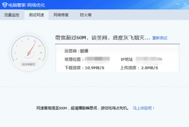The width and height of the screenshot is (189, 127).
Task: Open the 马上体验吧！ link
Action: (x=143, y=108)
